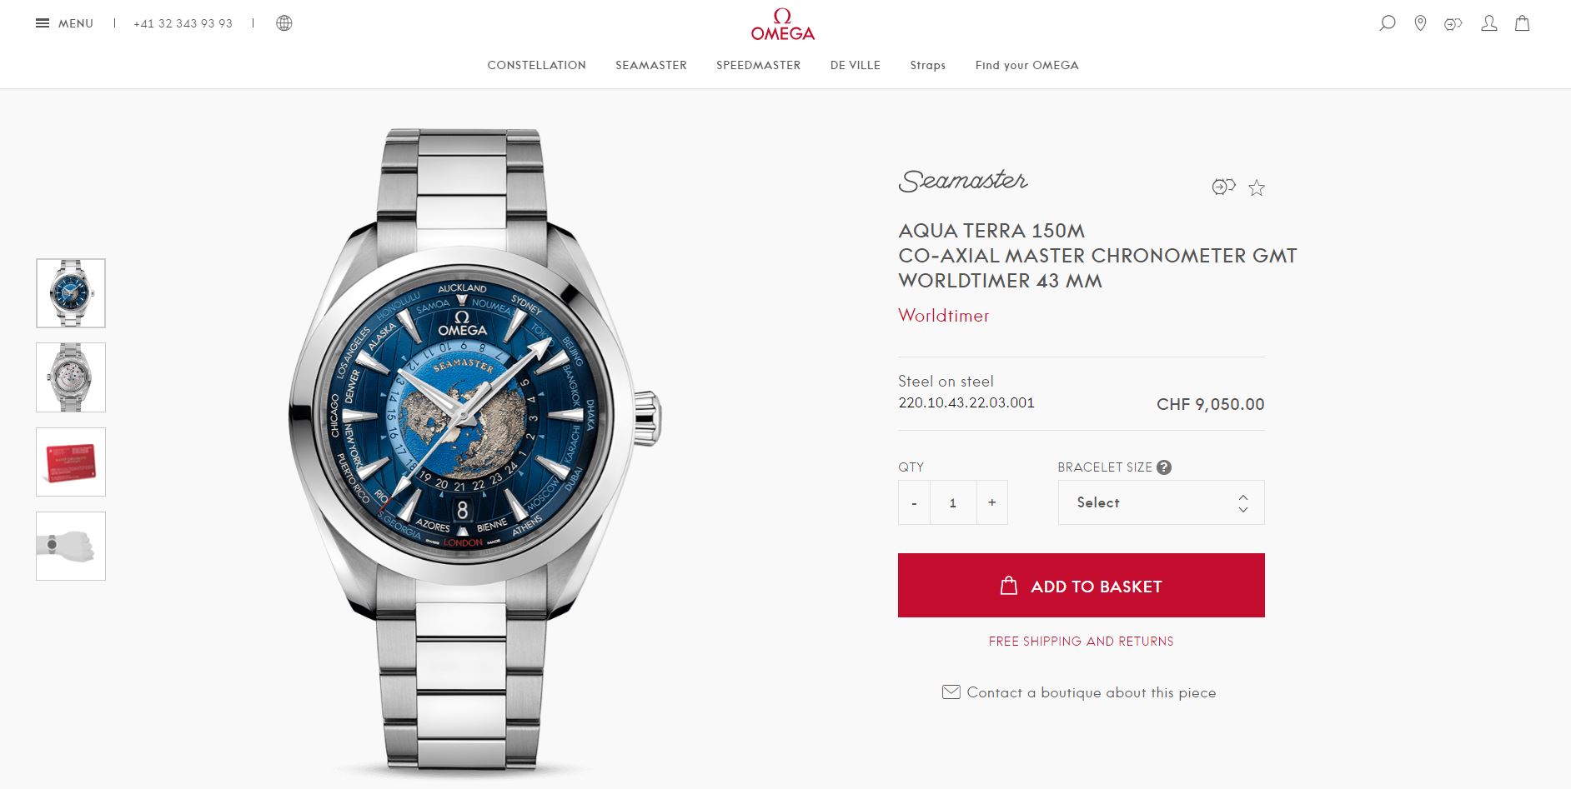Open the SPEEDMASTER collection tab
Viewport: 1571px width, 789px height.
[x=758, y=65]
